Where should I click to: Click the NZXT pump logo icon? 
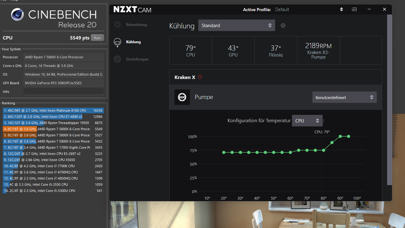click(x=182, y=97)
